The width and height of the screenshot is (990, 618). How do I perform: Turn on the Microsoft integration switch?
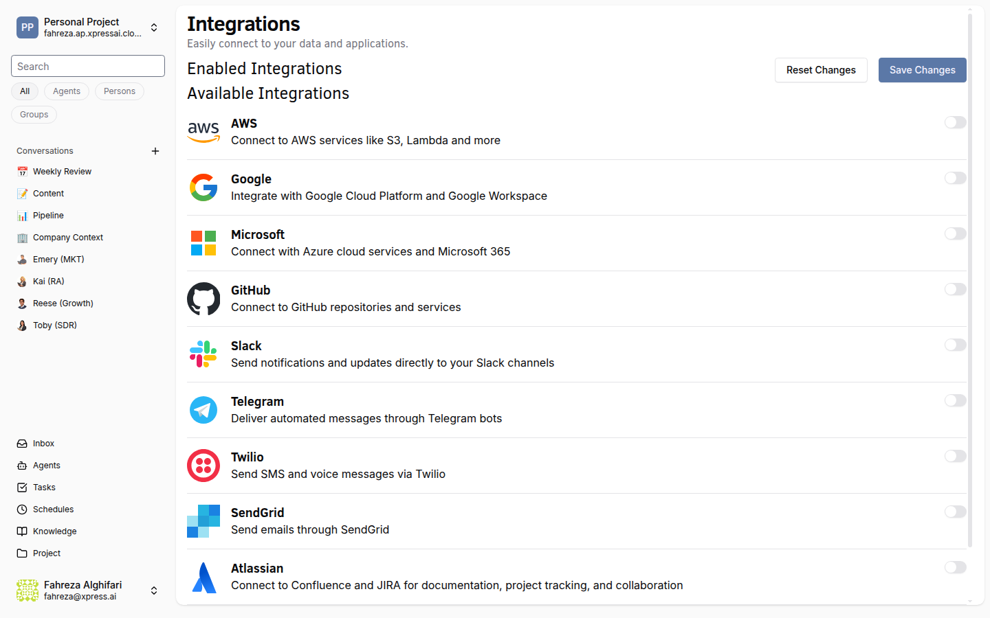[956, 233]
